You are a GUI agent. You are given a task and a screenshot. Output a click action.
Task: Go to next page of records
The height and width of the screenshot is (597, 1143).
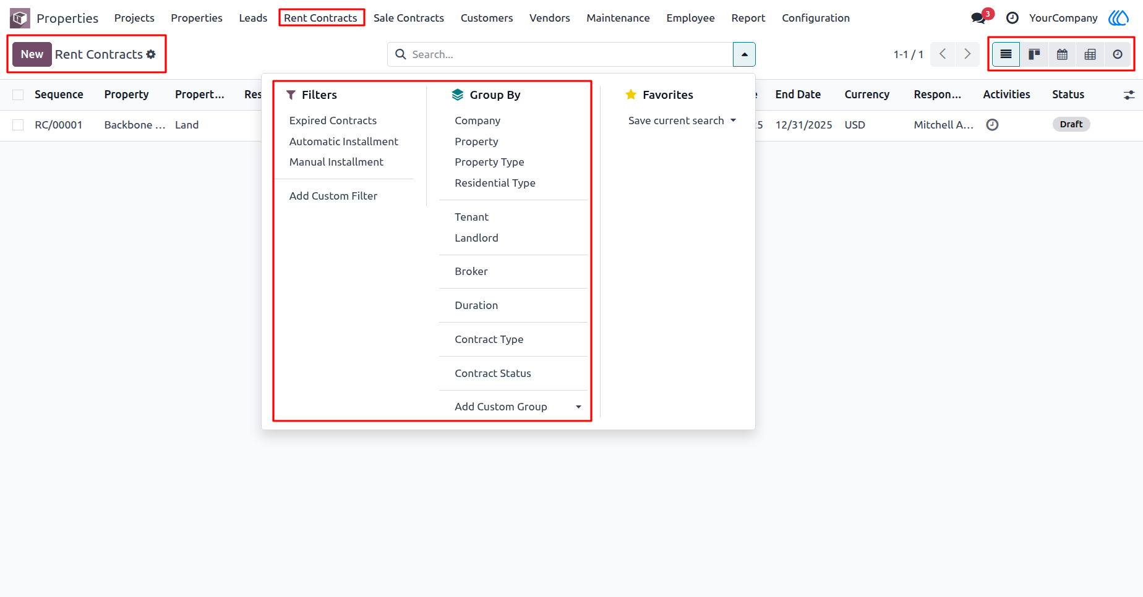(967, 54)
